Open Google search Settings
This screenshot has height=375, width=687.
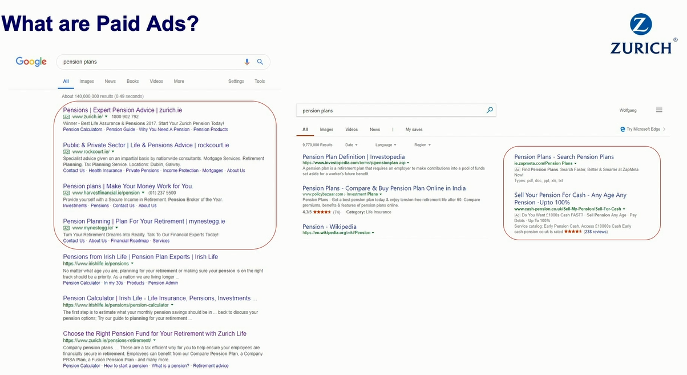pos(236,82)
